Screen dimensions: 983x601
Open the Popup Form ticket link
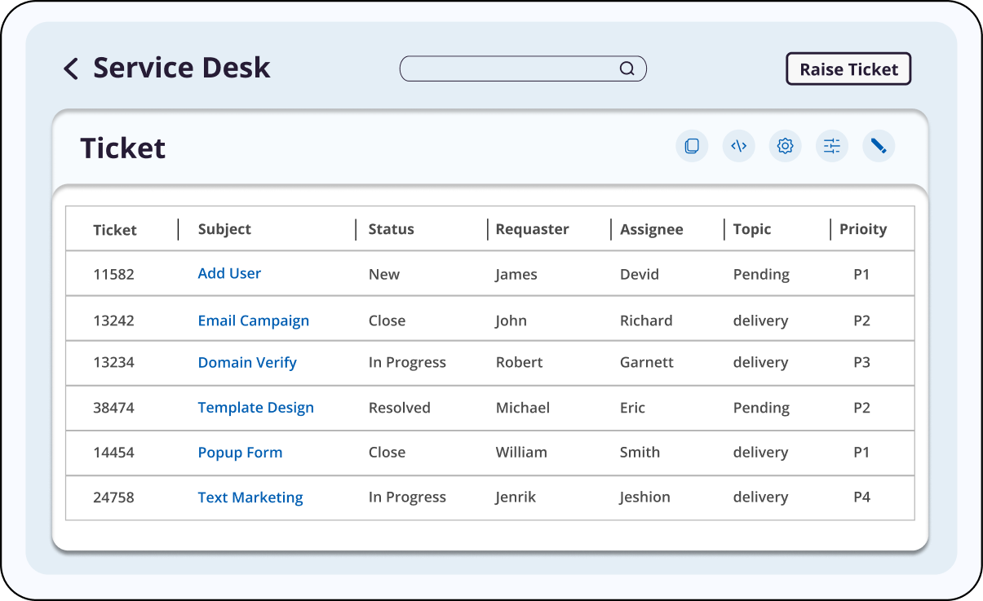pyautogui.click(x=240, y=453)
